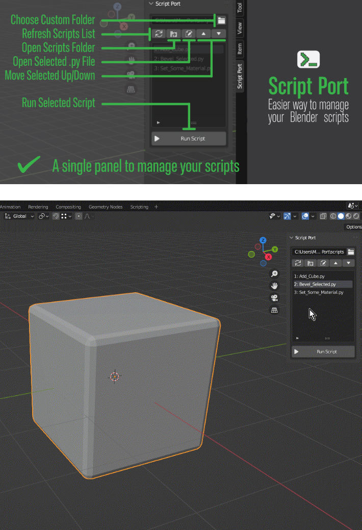Image resolution: width=362 pixels, height=530 pixels.
Task: Move selected script up in viewport Script Port panel
Action: coord(335,263)
